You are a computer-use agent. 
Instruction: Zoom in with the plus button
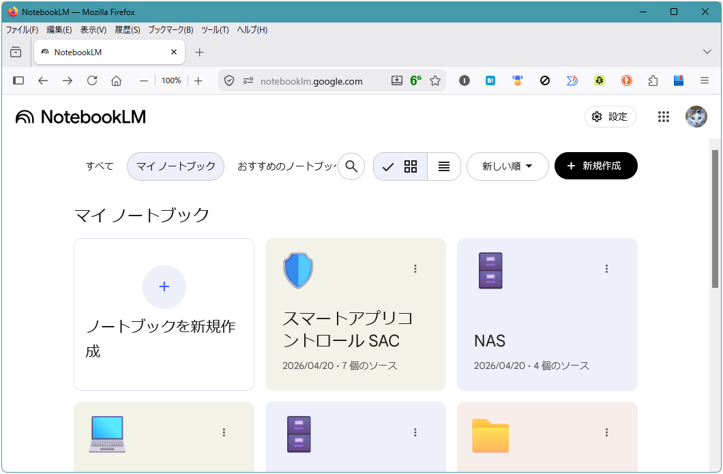coord(198,80)
